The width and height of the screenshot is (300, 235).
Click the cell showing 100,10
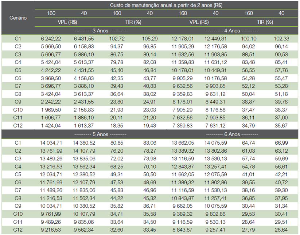(x=249, y=39)
